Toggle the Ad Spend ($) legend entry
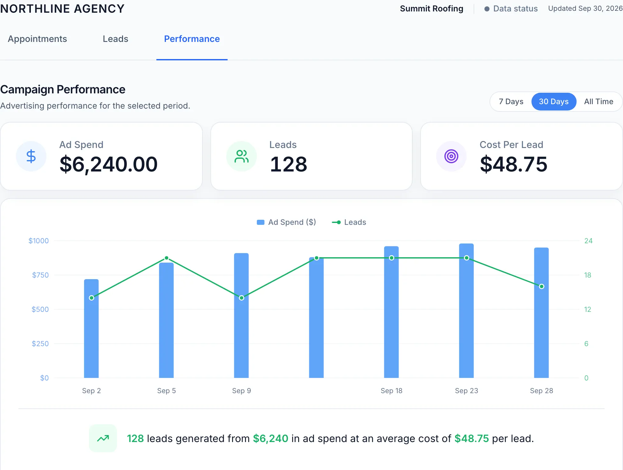 coord(286,222)
